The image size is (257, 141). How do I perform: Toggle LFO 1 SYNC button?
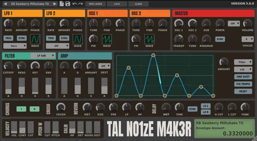coord(22,38)
